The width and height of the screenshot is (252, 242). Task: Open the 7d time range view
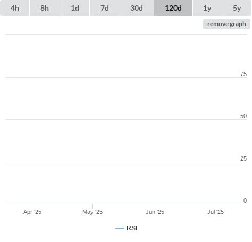point(105,8)
